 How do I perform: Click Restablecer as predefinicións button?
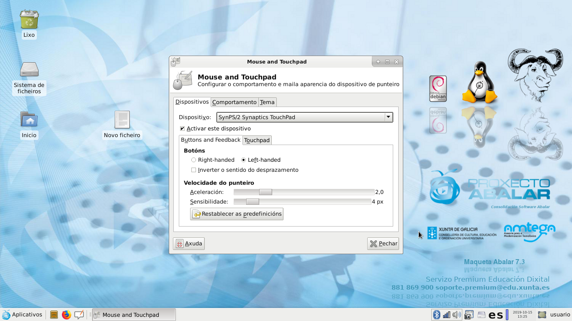(x=237, y=214)
